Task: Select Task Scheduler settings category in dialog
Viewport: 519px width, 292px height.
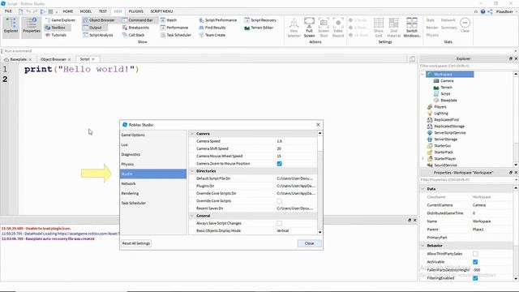Action: (153, 203)
